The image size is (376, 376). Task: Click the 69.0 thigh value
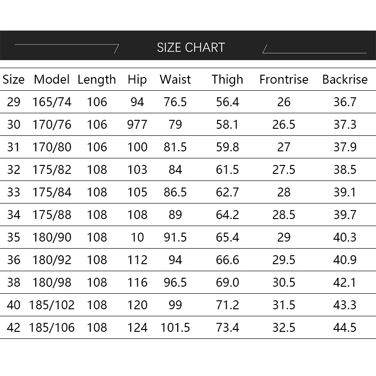click(x=227, y=282)
